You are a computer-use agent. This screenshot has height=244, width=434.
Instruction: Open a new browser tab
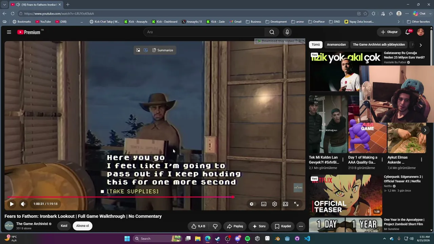coord(68,4)
